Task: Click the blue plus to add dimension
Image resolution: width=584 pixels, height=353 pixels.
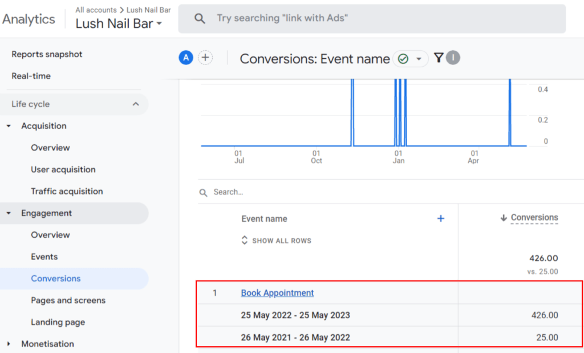Action: coord(440,218)
